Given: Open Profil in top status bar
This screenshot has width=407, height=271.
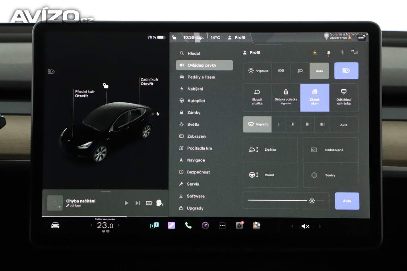Looking at the screenshot, I should pos(236,38).
